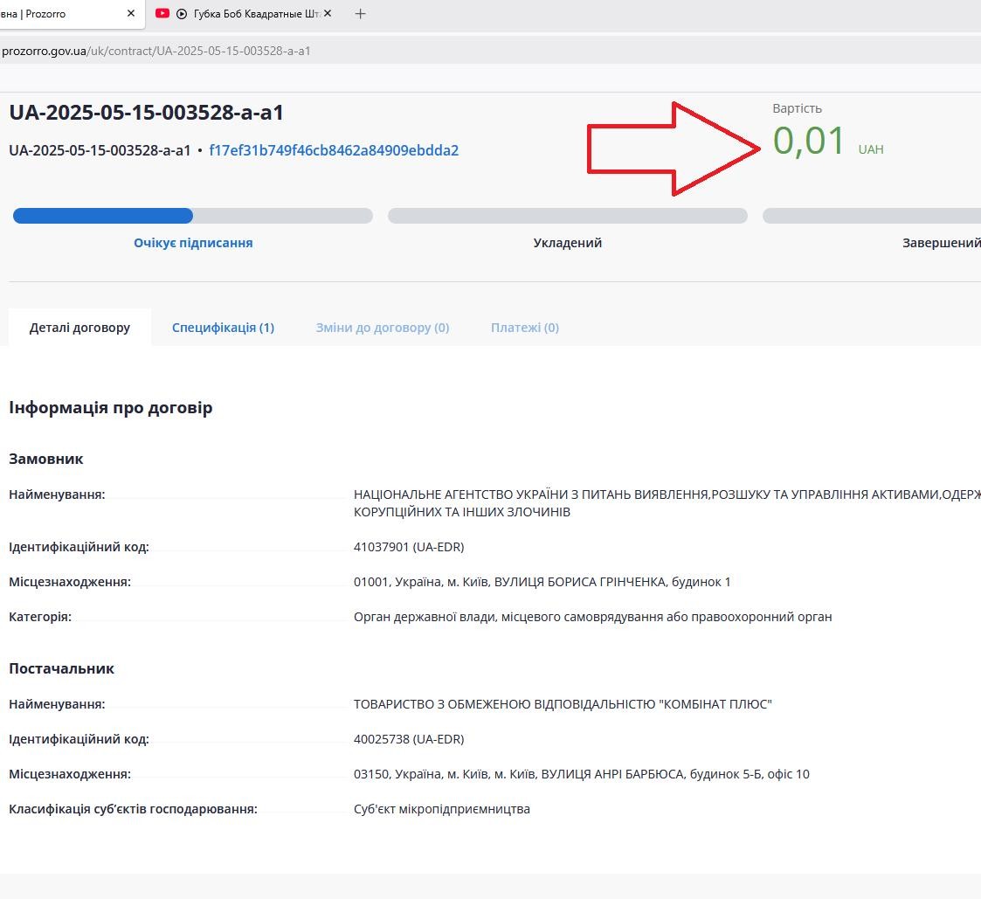Click the smaller UA-2025-05-15-003528-a-a1 identifier text
The image size is (981, 899).
tap(100, 150)
